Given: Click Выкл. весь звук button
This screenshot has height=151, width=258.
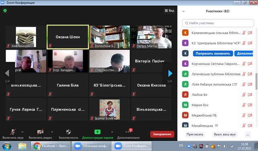Looking at the screenshot, I should tap(225, 135).
